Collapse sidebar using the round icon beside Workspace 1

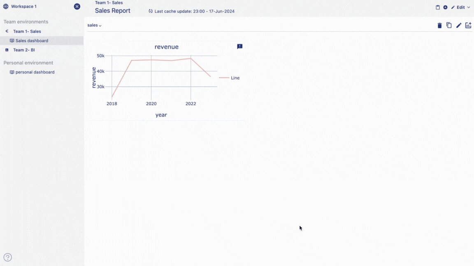pos(77,6)
